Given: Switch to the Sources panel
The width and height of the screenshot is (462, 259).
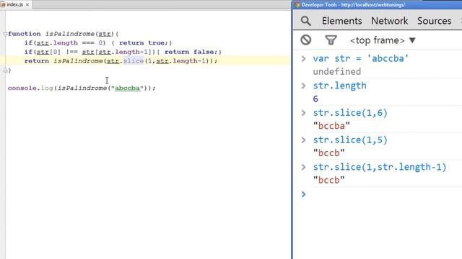Looking at the screenshot, I should point(434,21).
